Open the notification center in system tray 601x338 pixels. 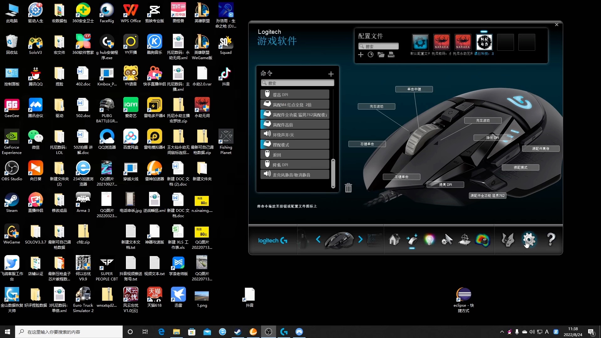click(x=591, y=332)
